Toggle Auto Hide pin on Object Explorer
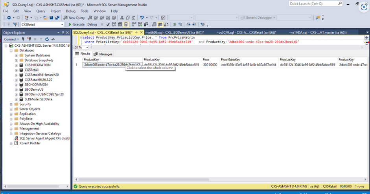The width and height of the screenshot is (370, 194). pos(63,33)
